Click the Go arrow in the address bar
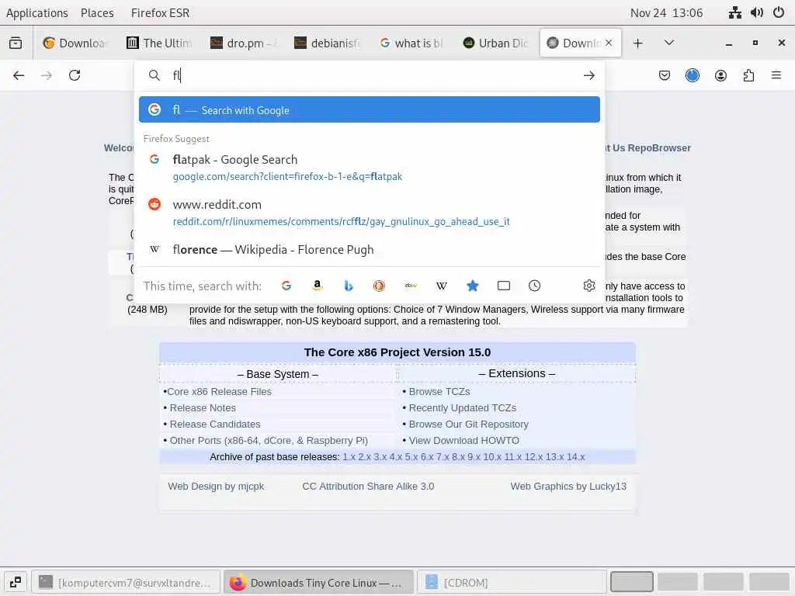Viewport: 795px width, 596px height. pos(588,75)
